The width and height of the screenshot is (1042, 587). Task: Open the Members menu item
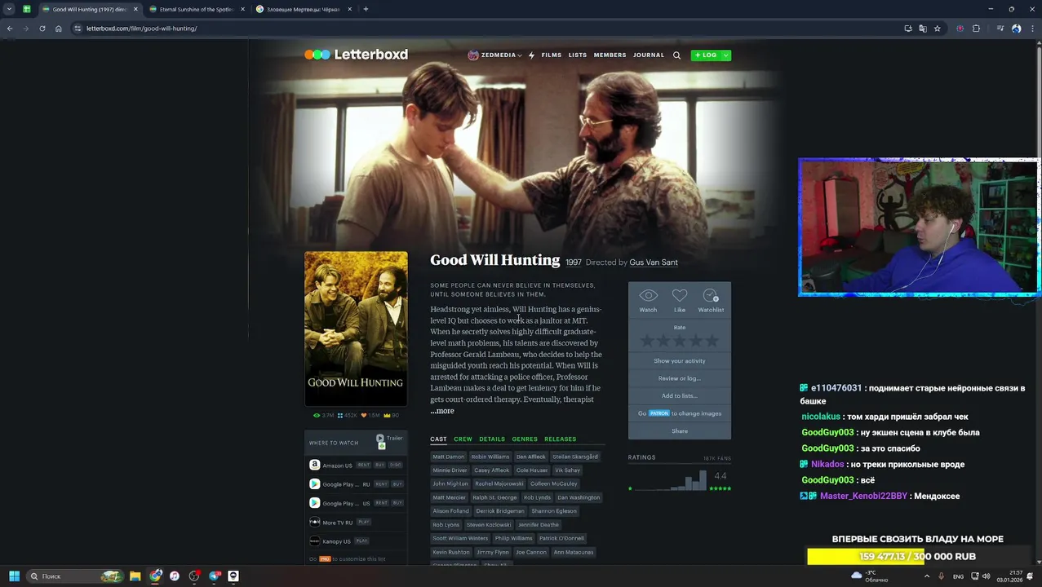[x=610, y=55]
